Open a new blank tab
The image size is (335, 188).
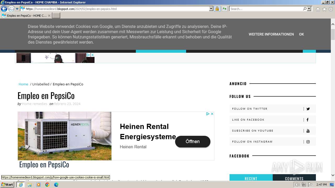56,16
